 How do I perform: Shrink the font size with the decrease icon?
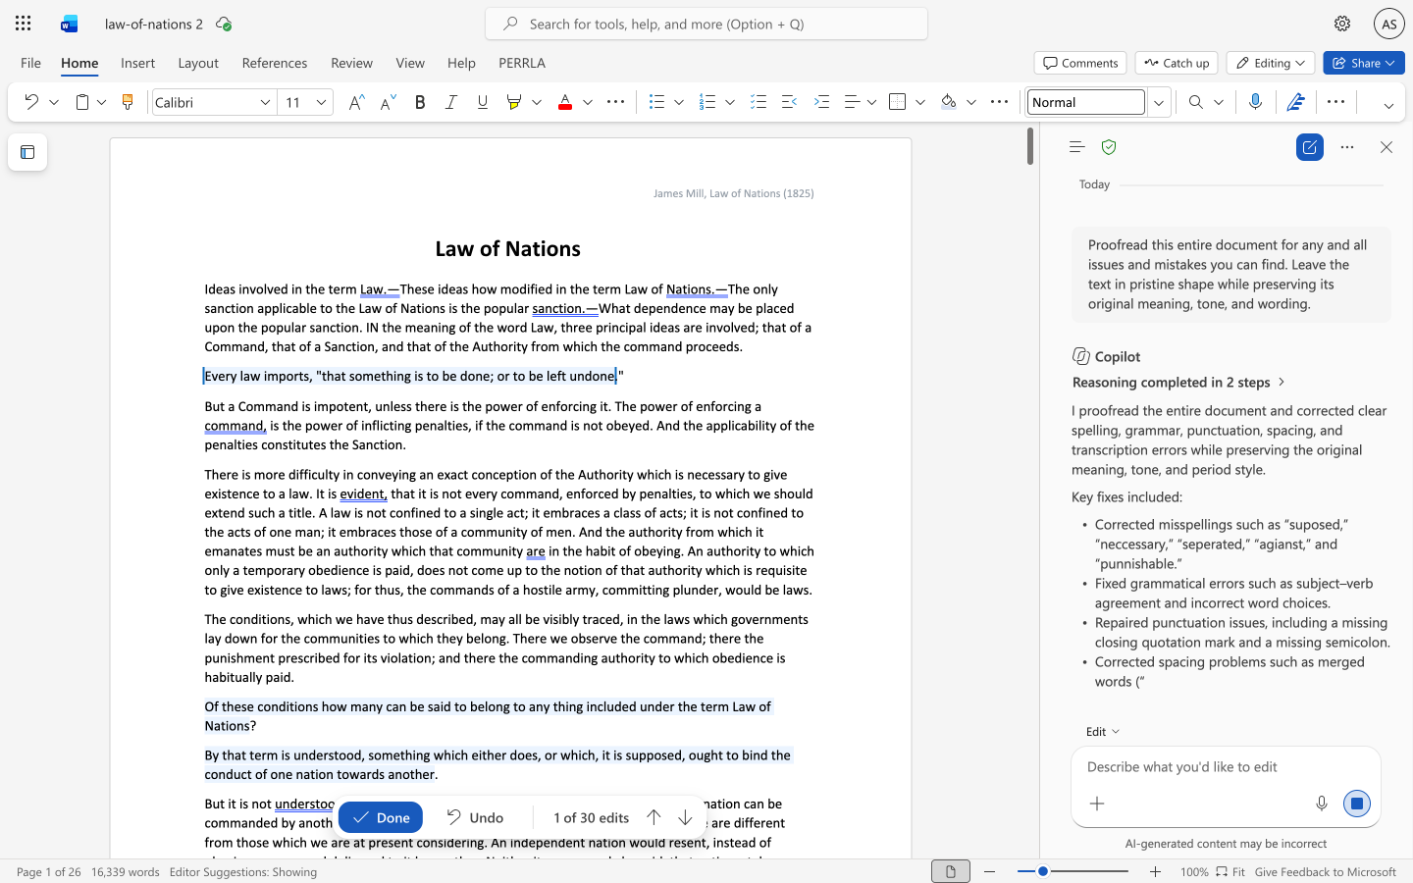click(388, 102)
